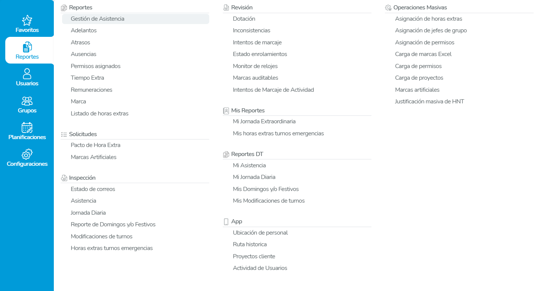Open Ubicación de personal link
The image size is (537, 291).
click(260, 233)
